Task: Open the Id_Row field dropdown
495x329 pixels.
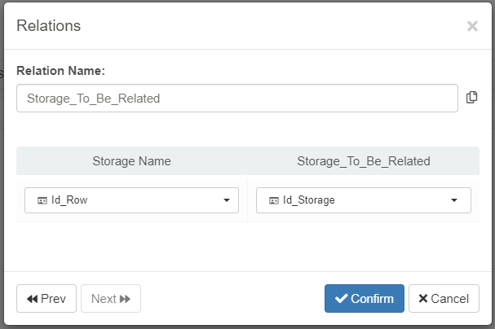Action: click(x=131, y=200)
